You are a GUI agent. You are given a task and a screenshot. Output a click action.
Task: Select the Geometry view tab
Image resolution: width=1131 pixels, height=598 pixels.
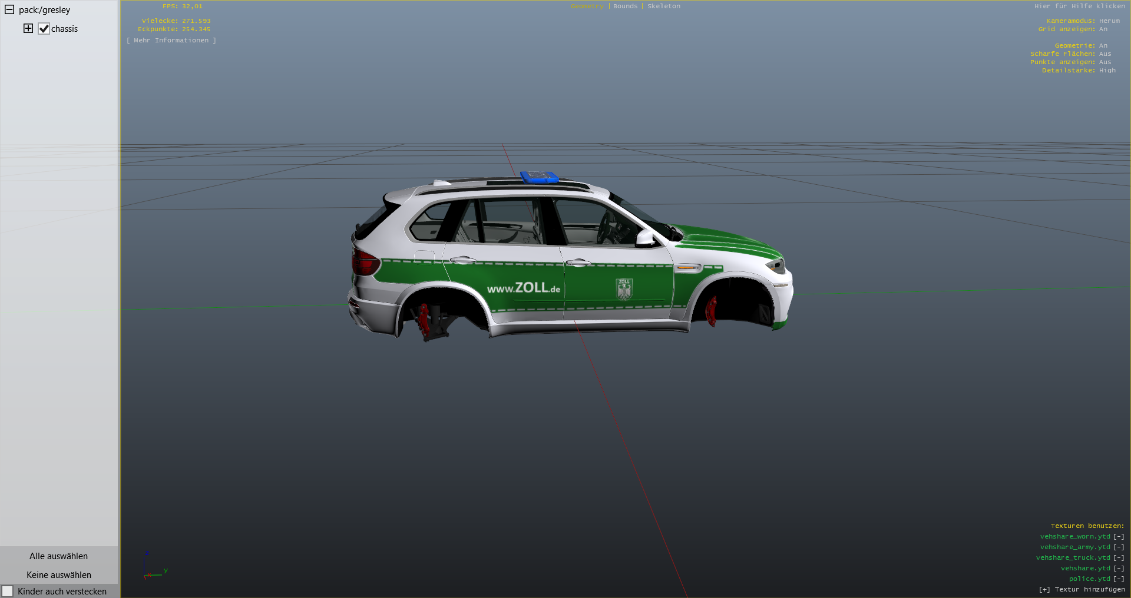pos(587,6)
